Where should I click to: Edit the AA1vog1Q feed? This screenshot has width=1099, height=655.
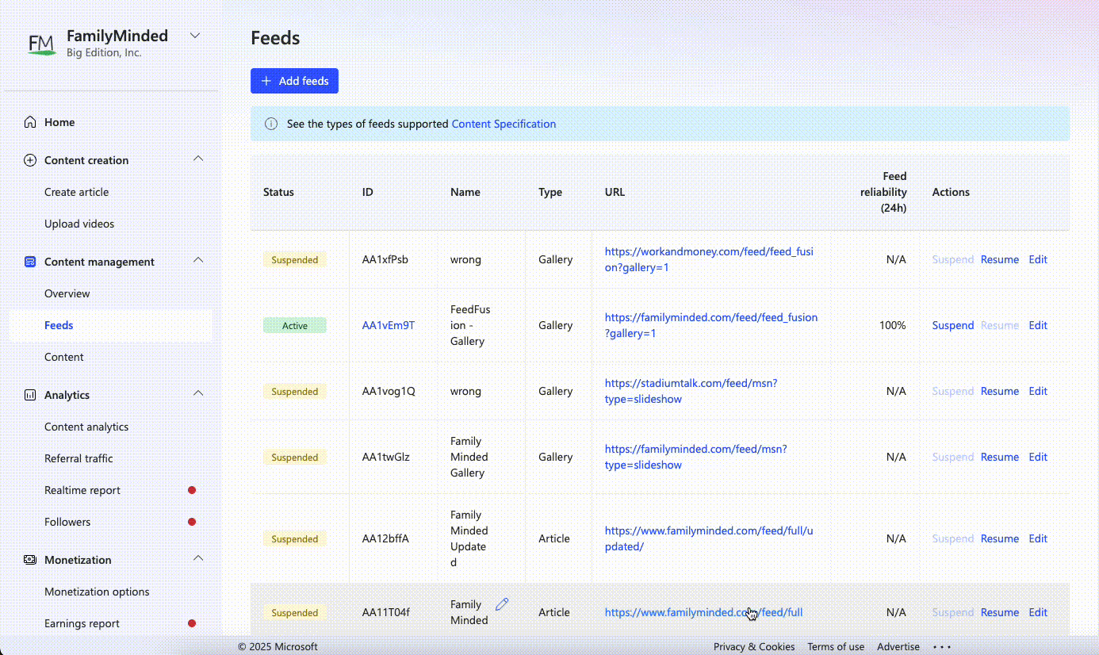(x=1038, y=391)
